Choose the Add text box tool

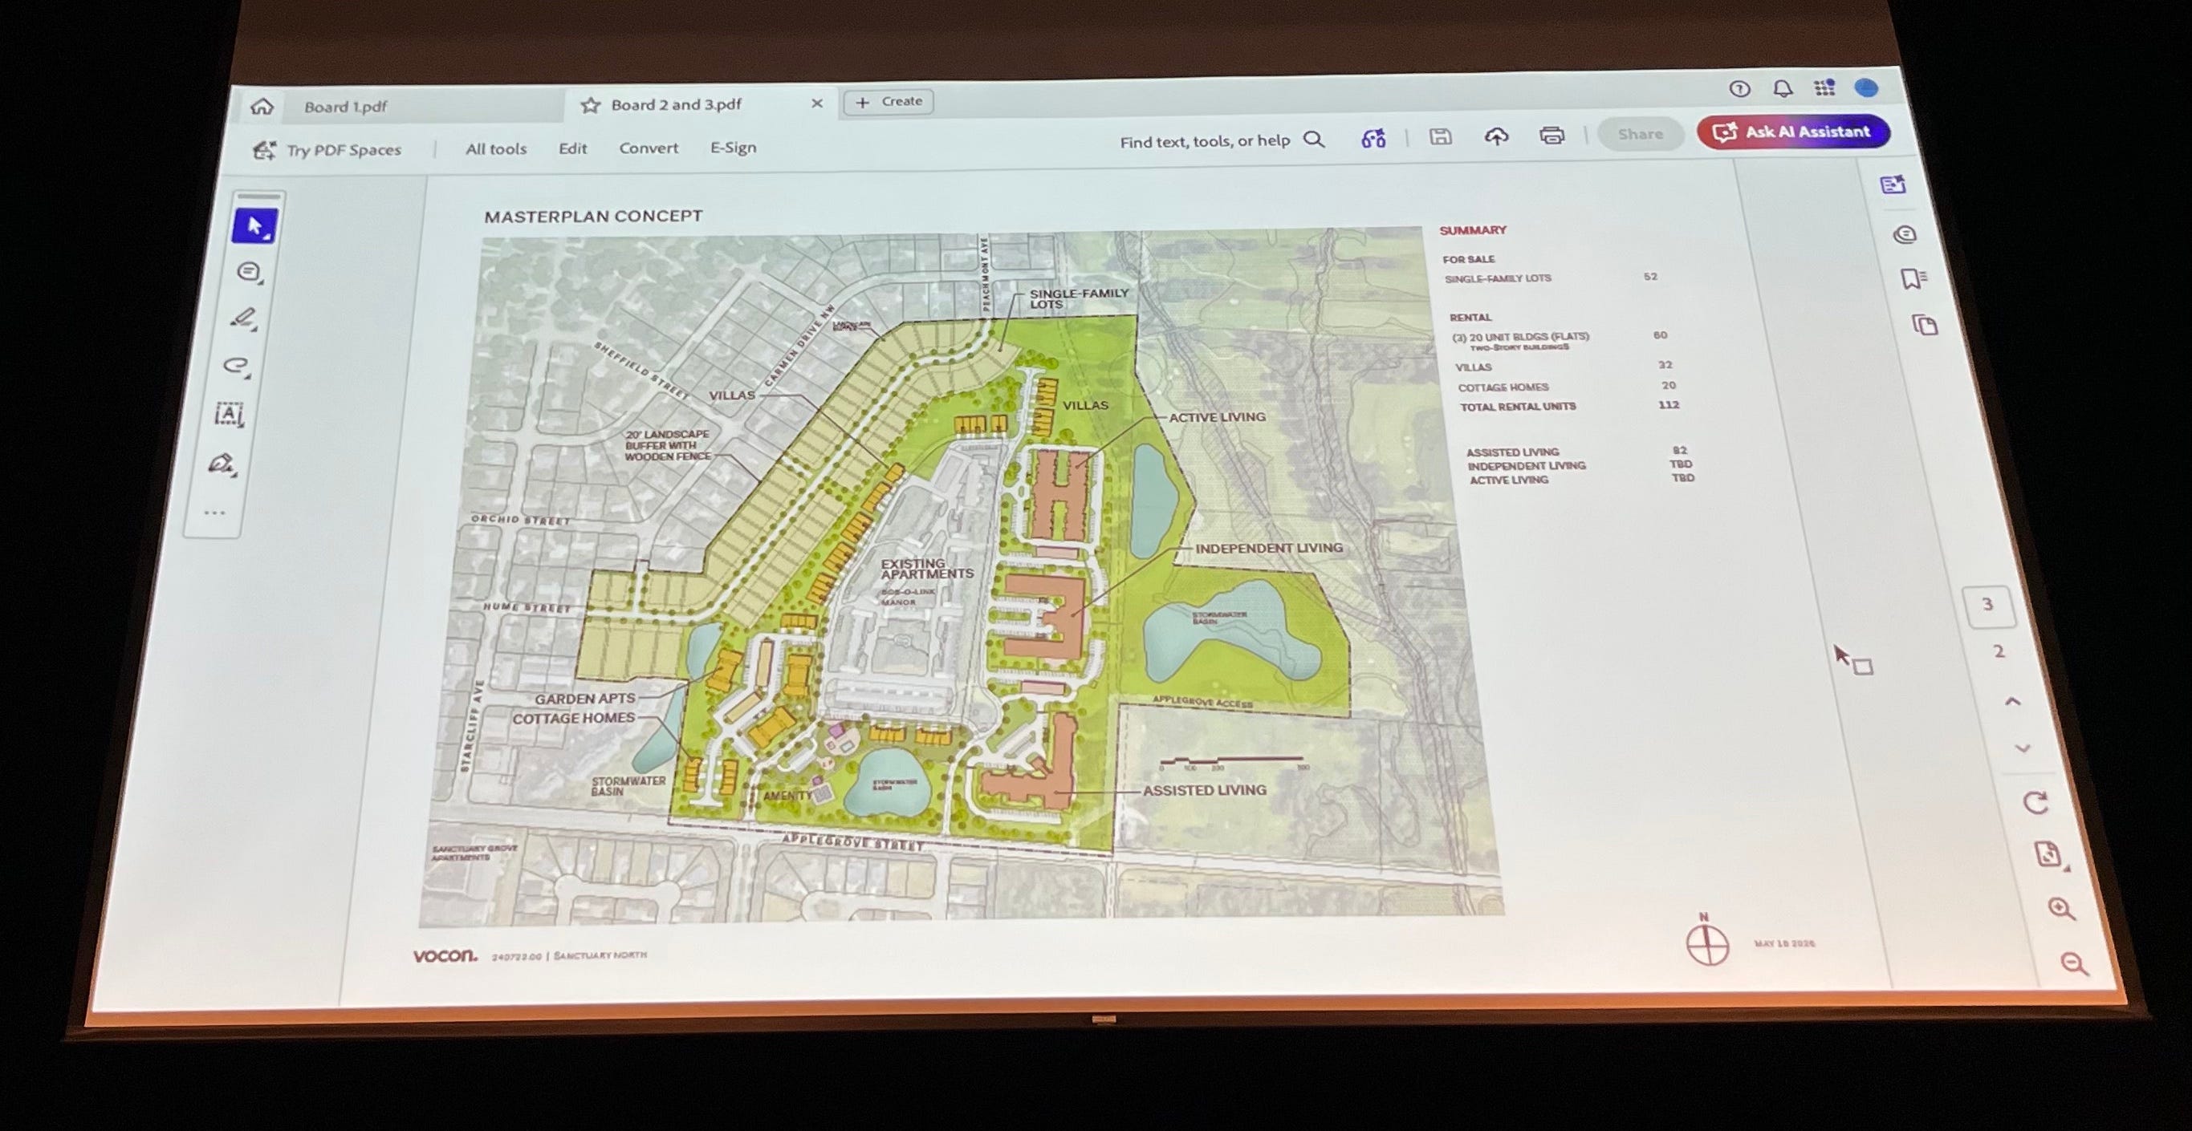click(230, 414)
